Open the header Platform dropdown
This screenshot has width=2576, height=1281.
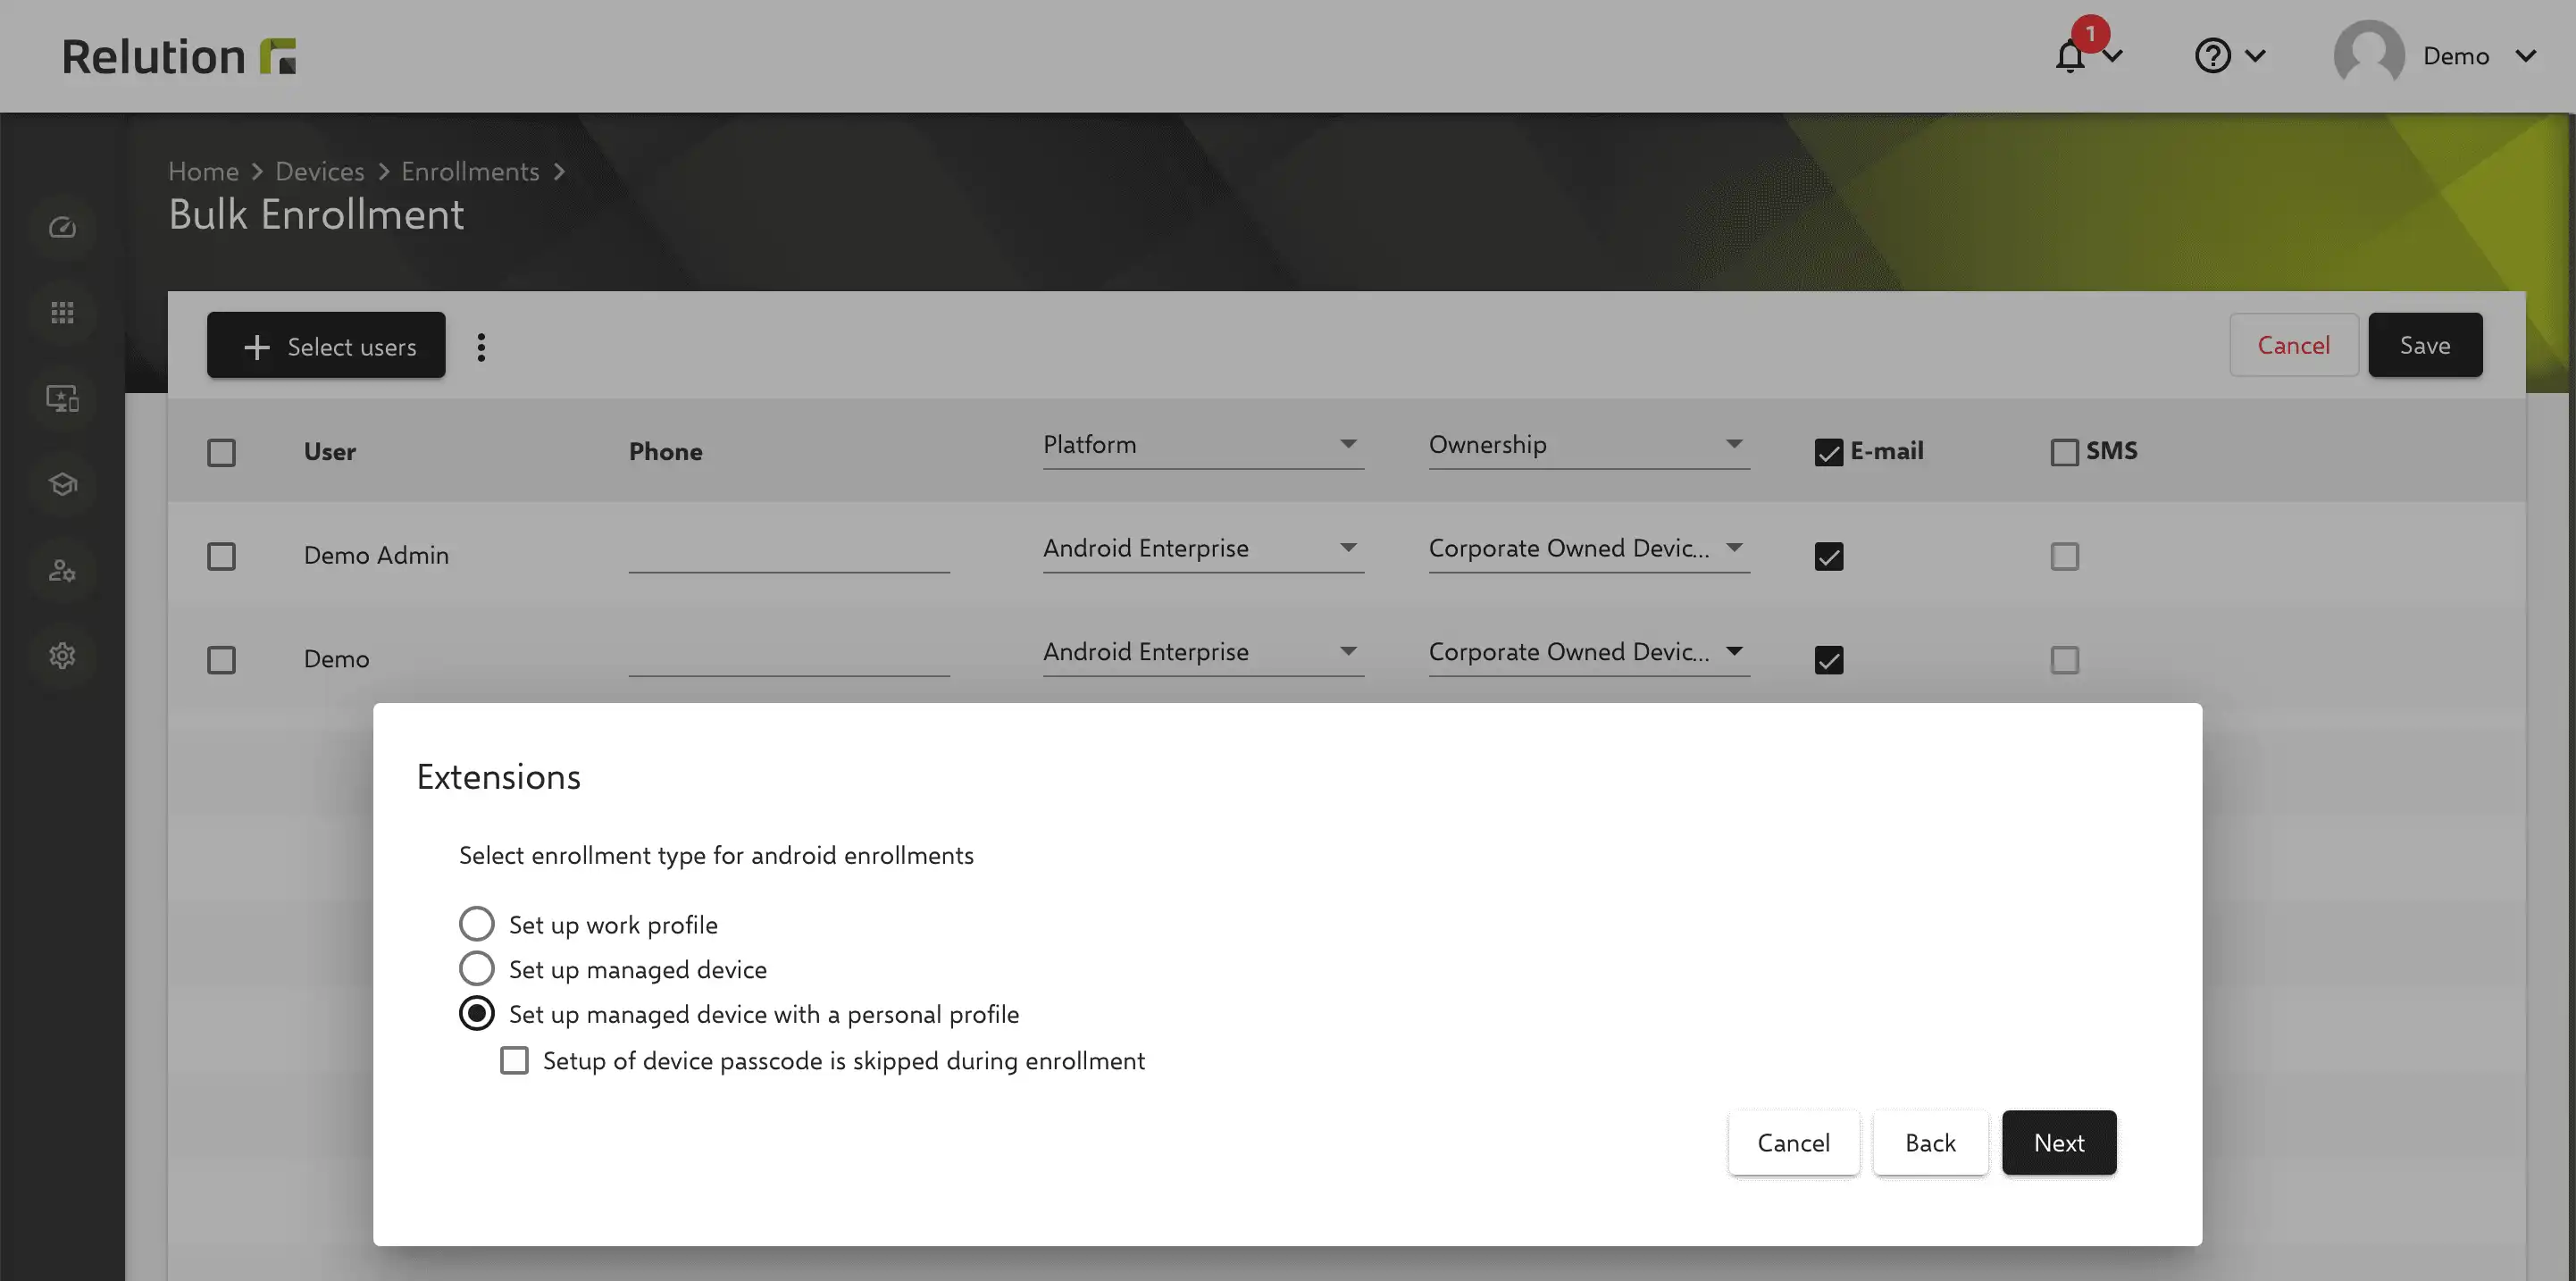(1203, 445)
